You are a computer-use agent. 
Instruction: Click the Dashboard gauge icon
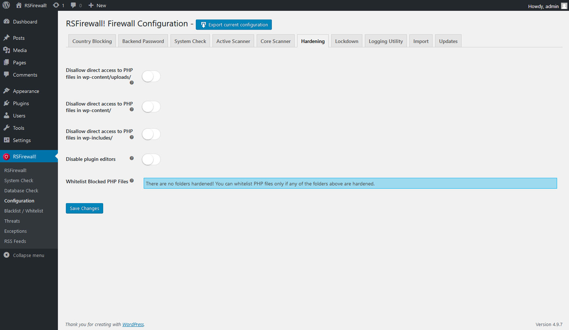click(x=7, y=22)
